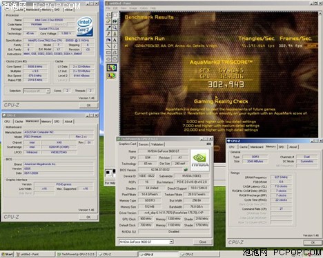
Task: Open the Colors menu in Paint
Action: 144,8
